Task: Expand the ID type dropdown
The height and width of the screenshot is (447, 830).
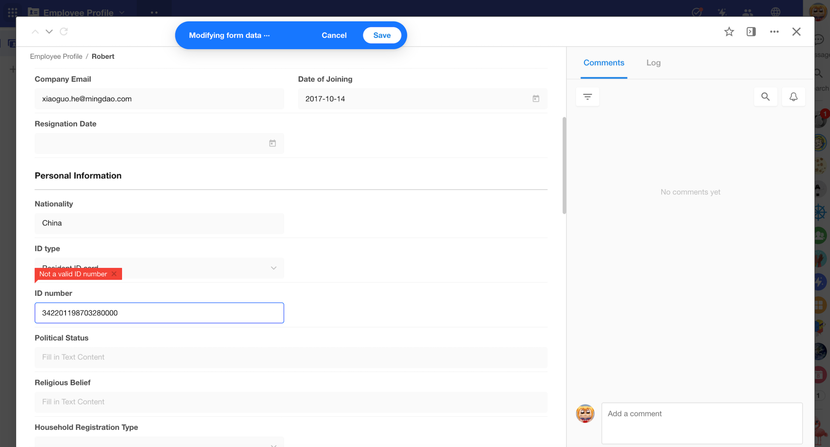Action: coord(273,268)
